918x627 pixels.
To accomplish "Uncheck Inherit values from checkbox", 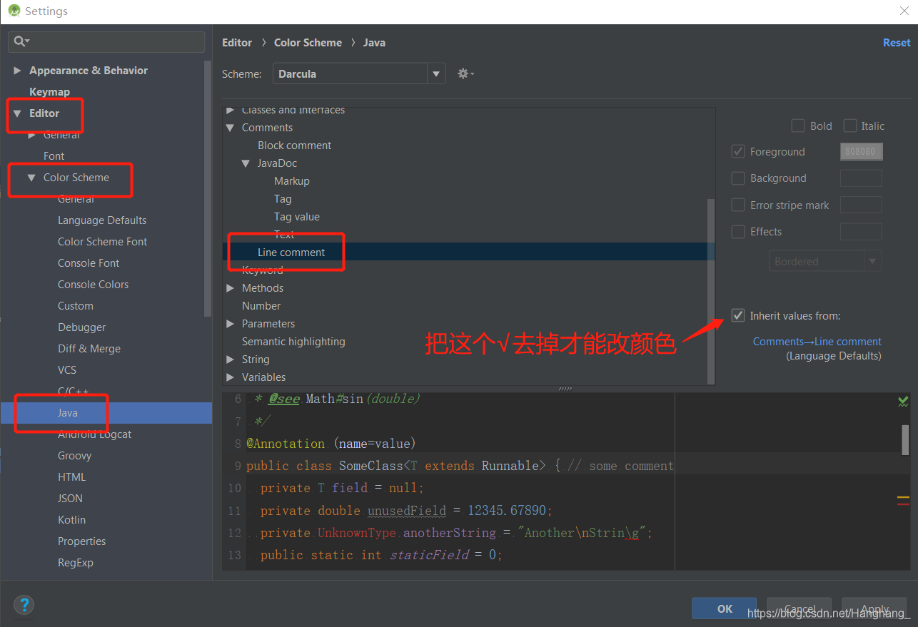I will point(738,315).
